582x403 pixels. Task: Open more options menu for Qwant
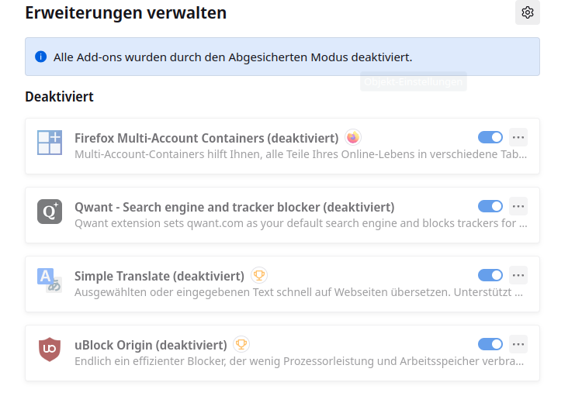pos(518,206)
